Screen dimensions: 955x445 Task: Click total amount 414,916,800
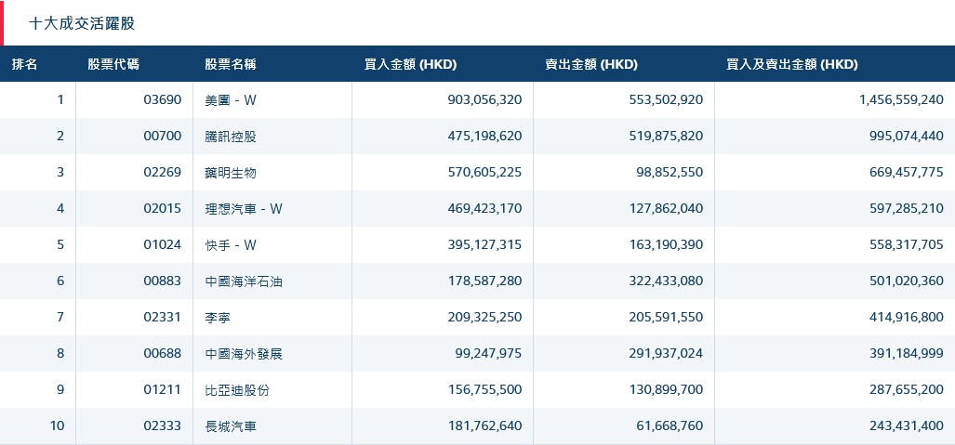[907, 317]
